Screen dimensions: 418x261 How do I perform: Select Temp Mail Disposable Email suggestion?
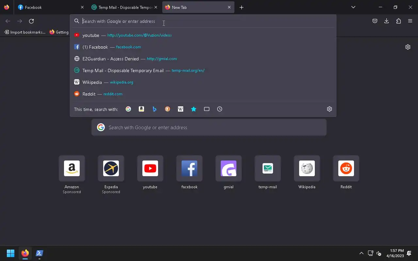click(203, 70)
